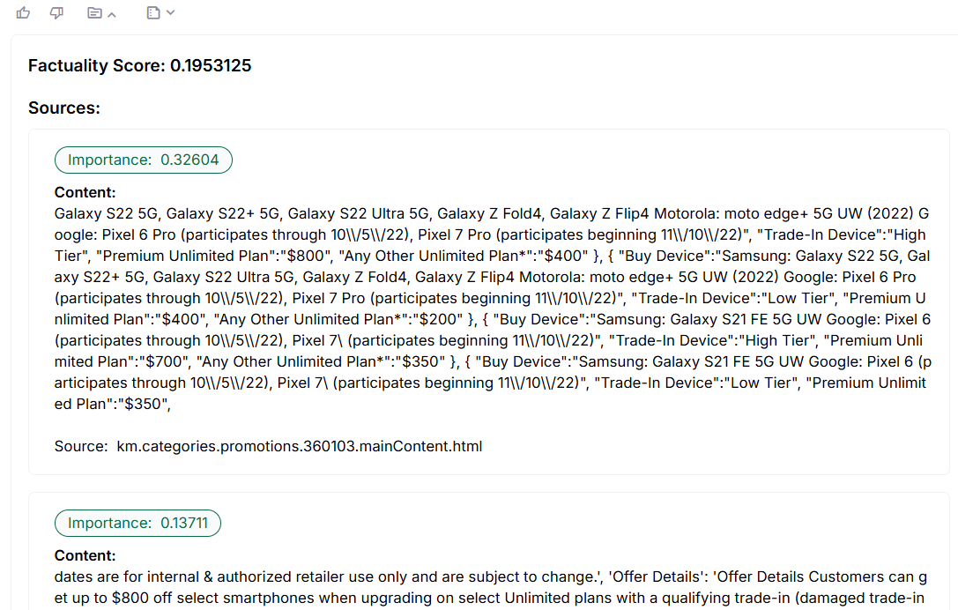This screenshot has height=610, width=958.
Task: Click the thumbs down feedback icon
Action: coord(56,13)
